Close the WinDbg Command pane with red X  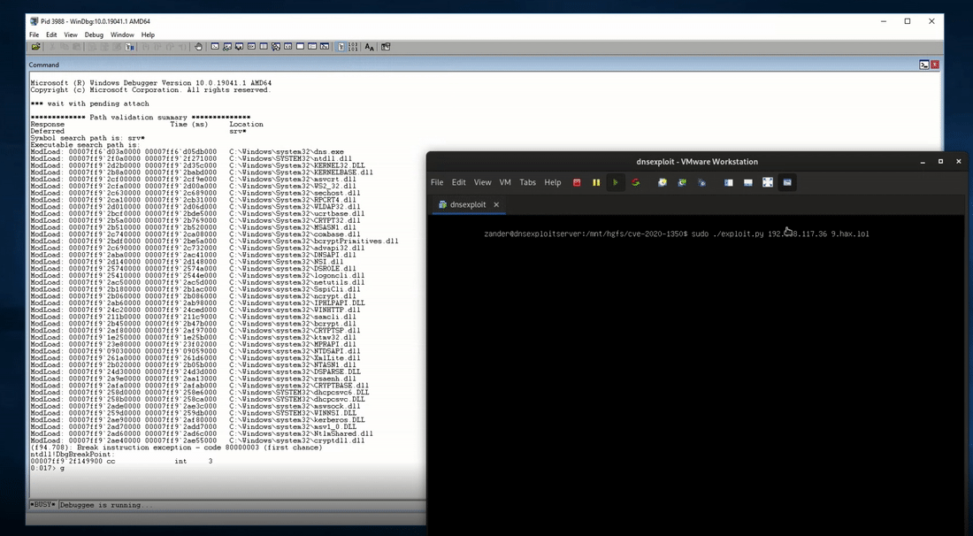935,65
